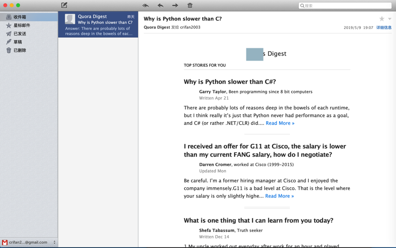Click the 详细信息 details link
Image resolution: width=396 pixels, height=248 pixels.
pos(384,28)
